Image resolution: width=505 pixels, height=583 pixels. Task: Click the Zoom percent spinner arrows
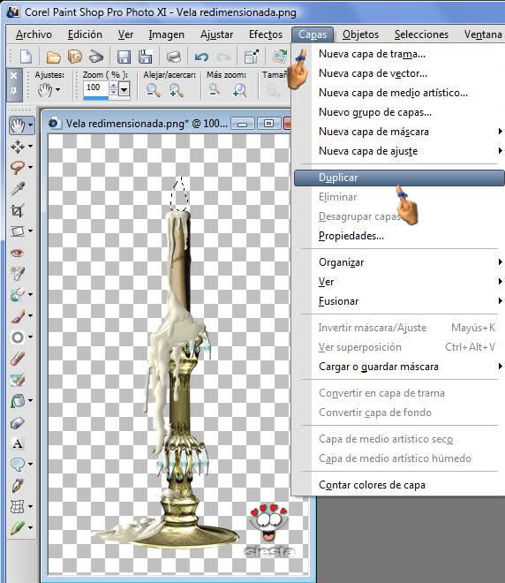(x=113, y=89)
